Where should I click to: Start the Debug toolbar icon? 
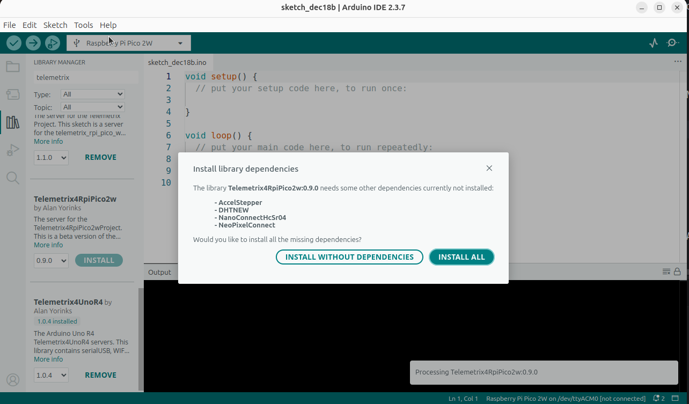click(53, 43)
